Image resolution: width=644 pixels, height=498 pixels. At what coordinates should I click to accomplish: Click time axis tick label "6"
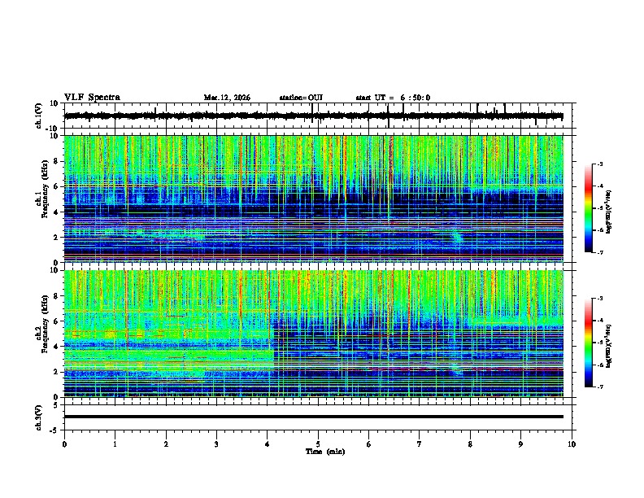369,444
